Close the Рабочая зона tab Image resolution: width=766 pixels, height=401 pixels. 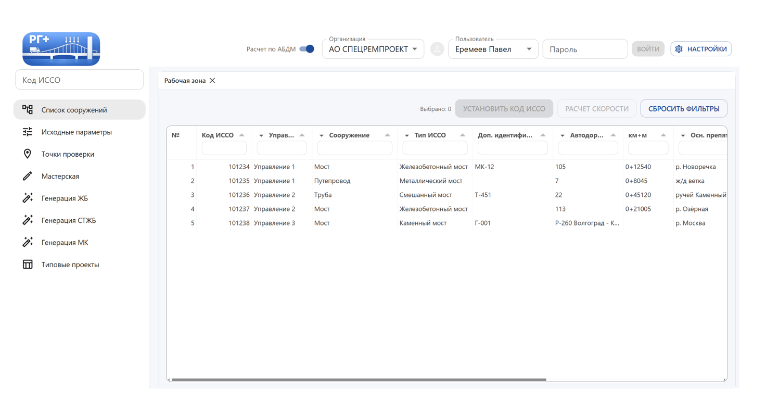[212, 81]
